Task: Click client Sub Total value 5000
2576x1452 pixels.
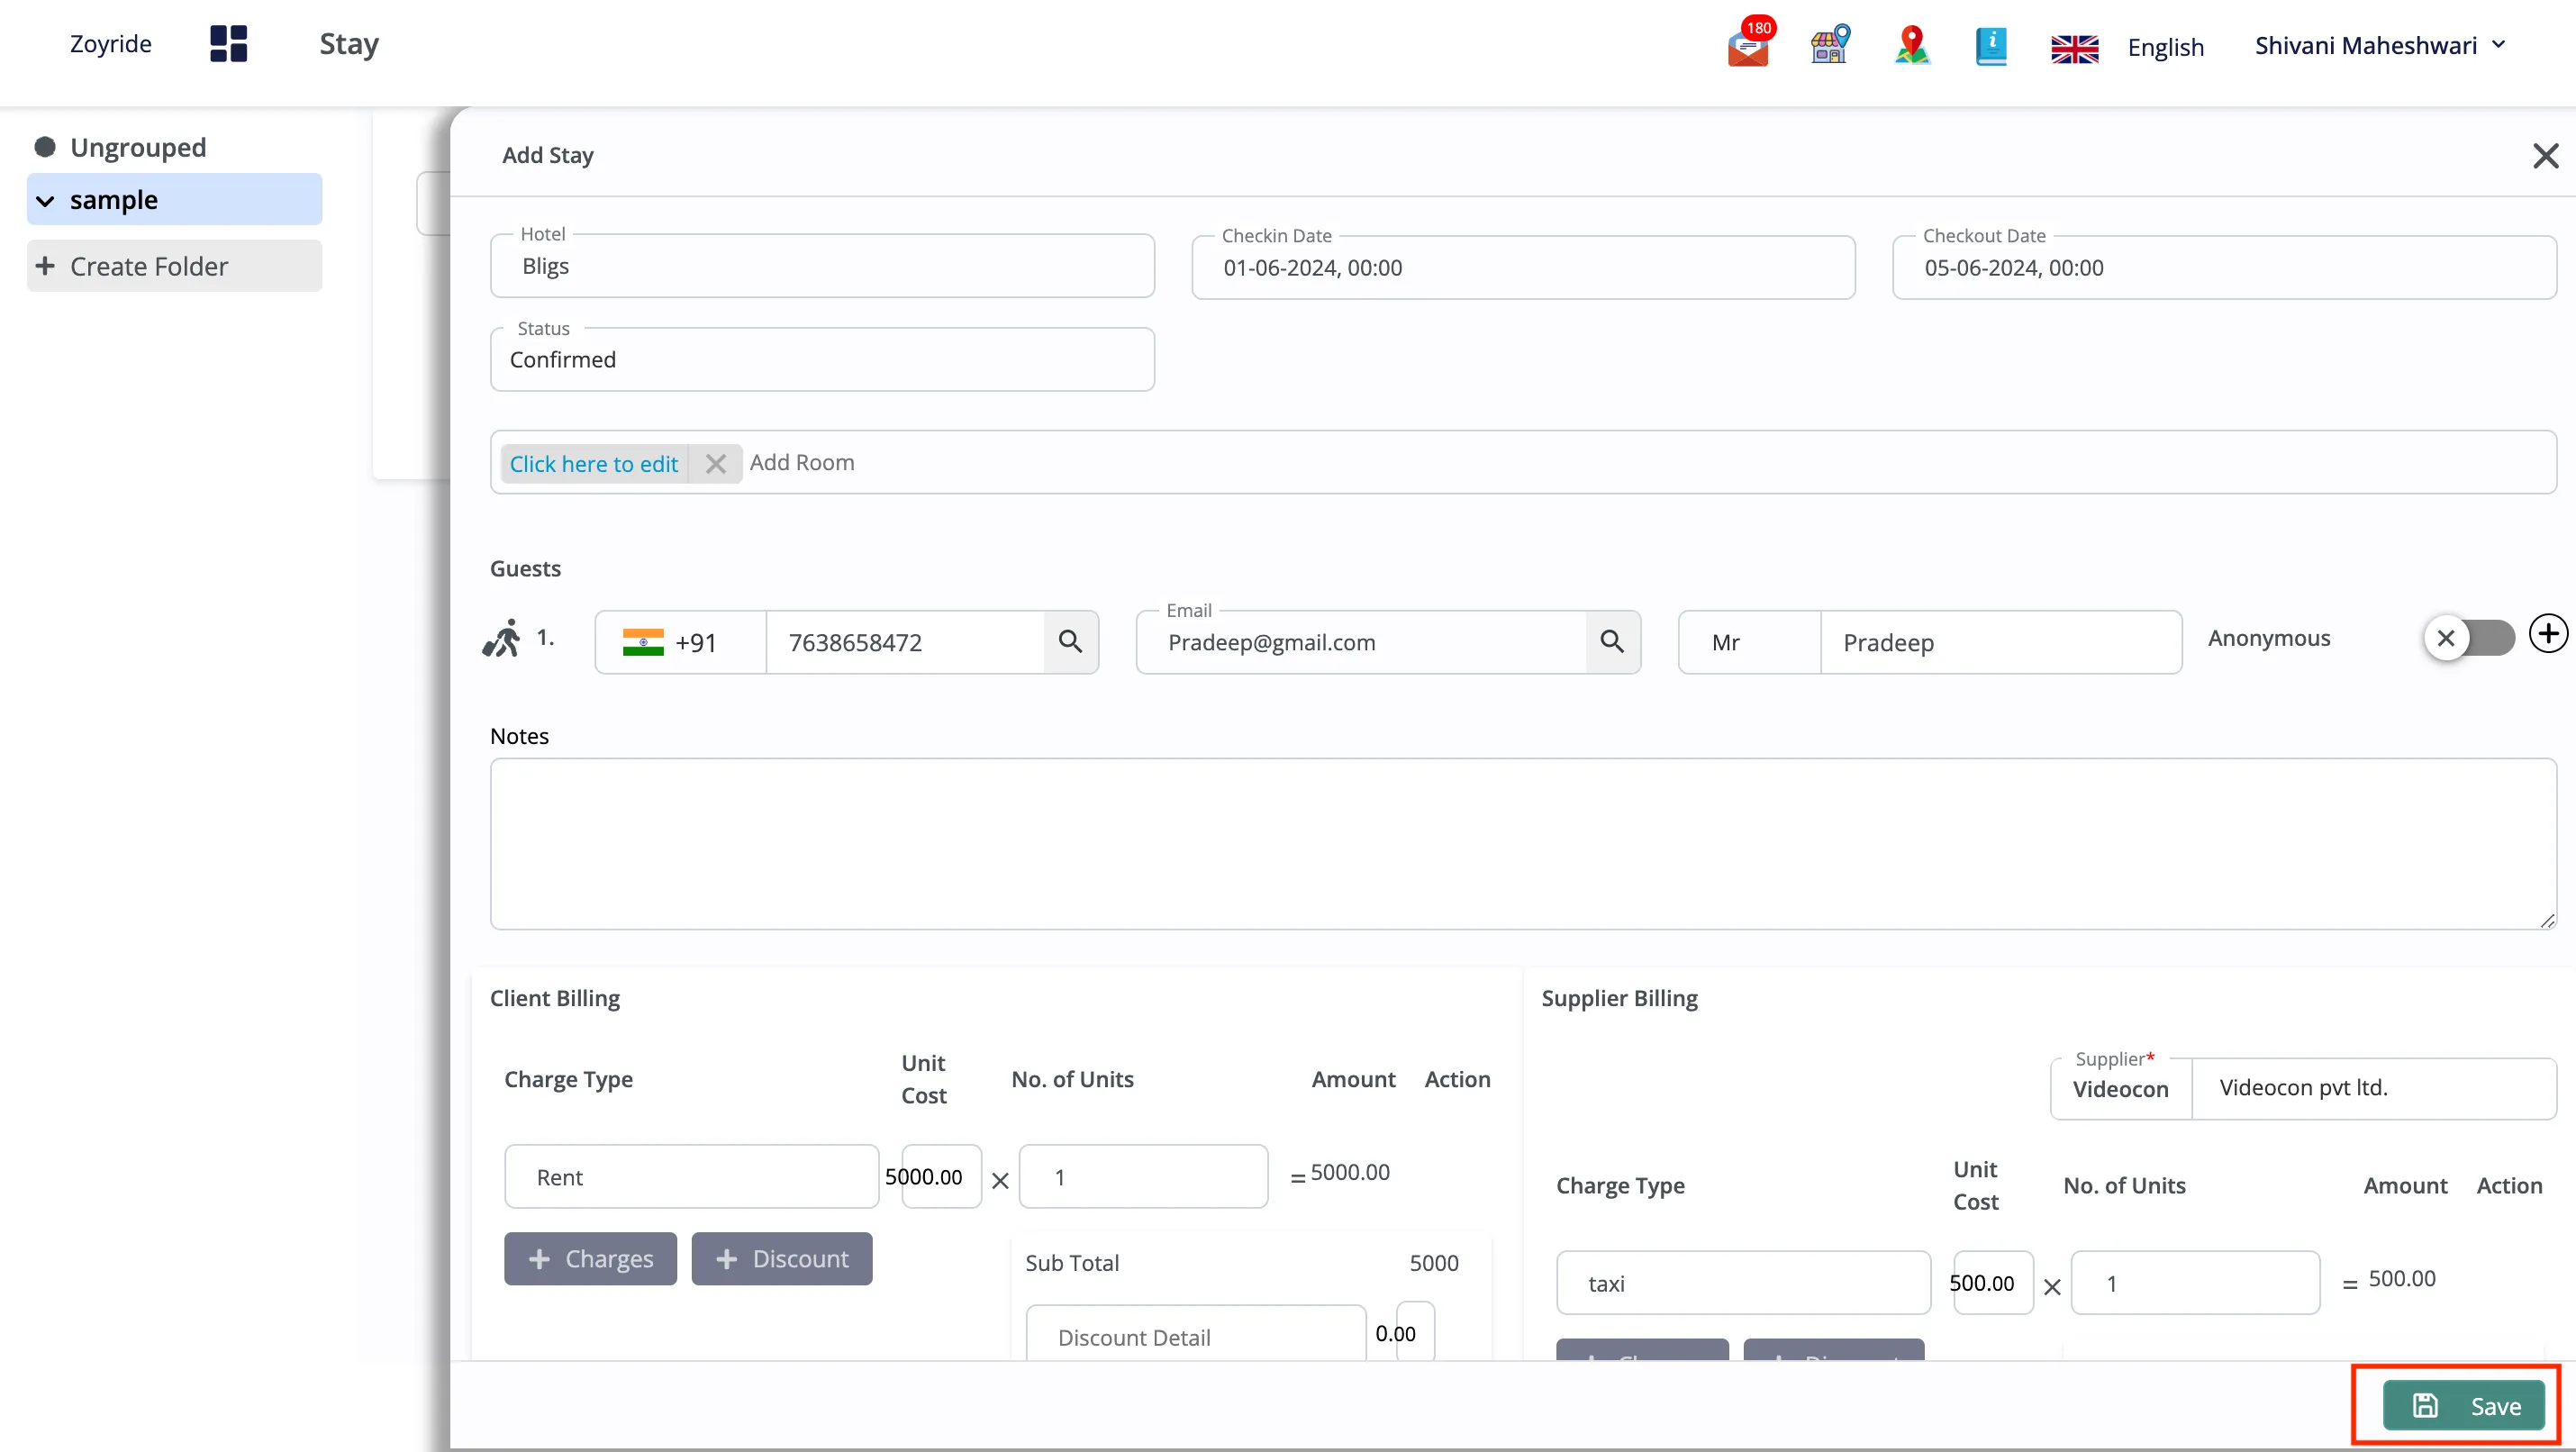Action: tap(1434, 1263)
